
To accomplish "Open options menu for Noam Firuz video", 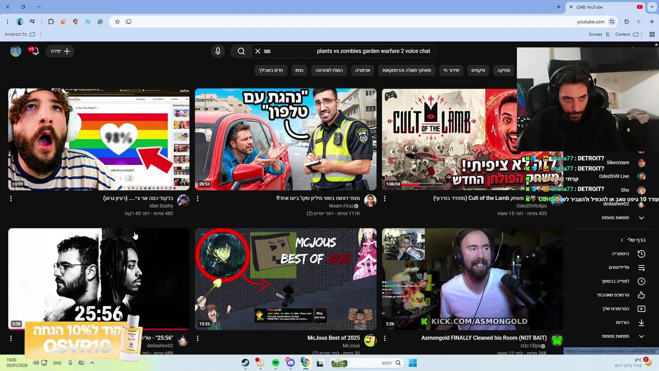I will (198, 198).
